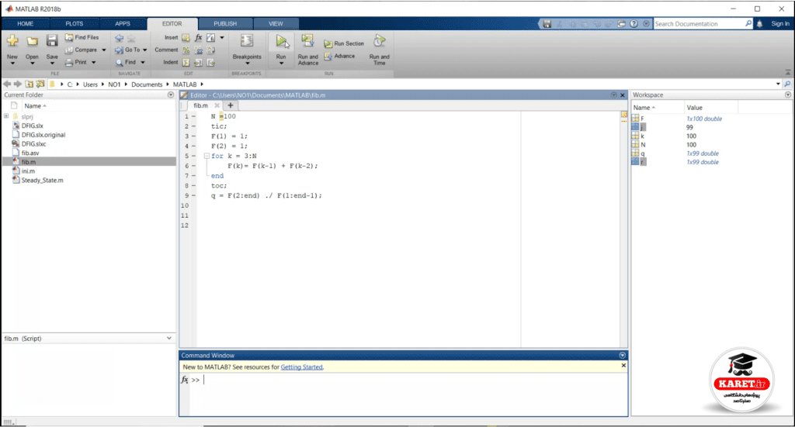The image size is (795, 427).
Task: Click the browse for folder icon in address bar
Action: (40, 84)
